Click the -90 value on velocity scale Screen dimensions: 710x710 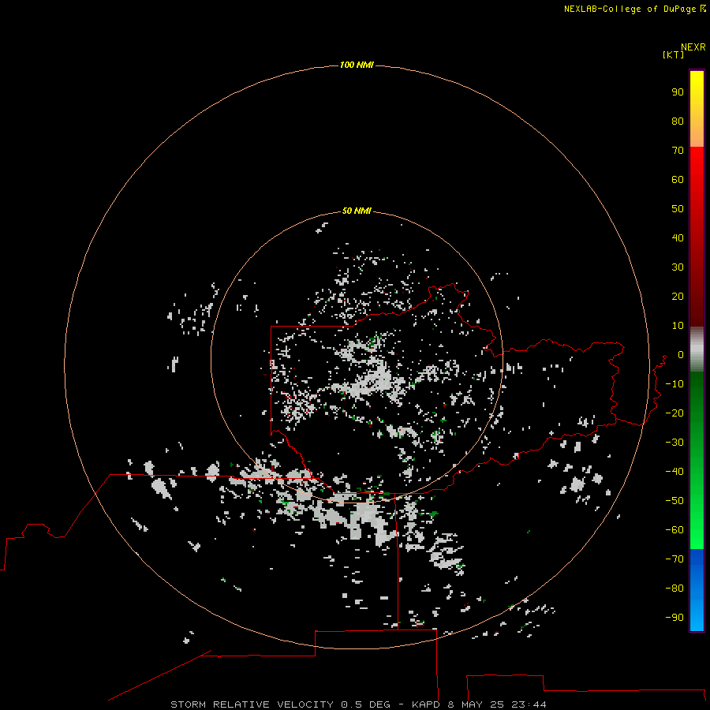pyautogui.click(x=674, y=618)
